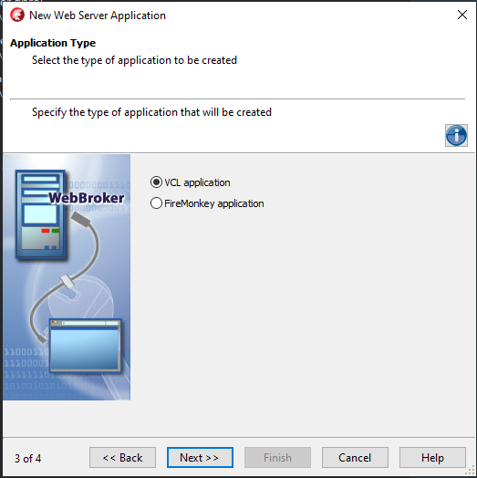Close the New Web Server Application dialog
This screenshot has height=478, width=477.
coord(462,15)
